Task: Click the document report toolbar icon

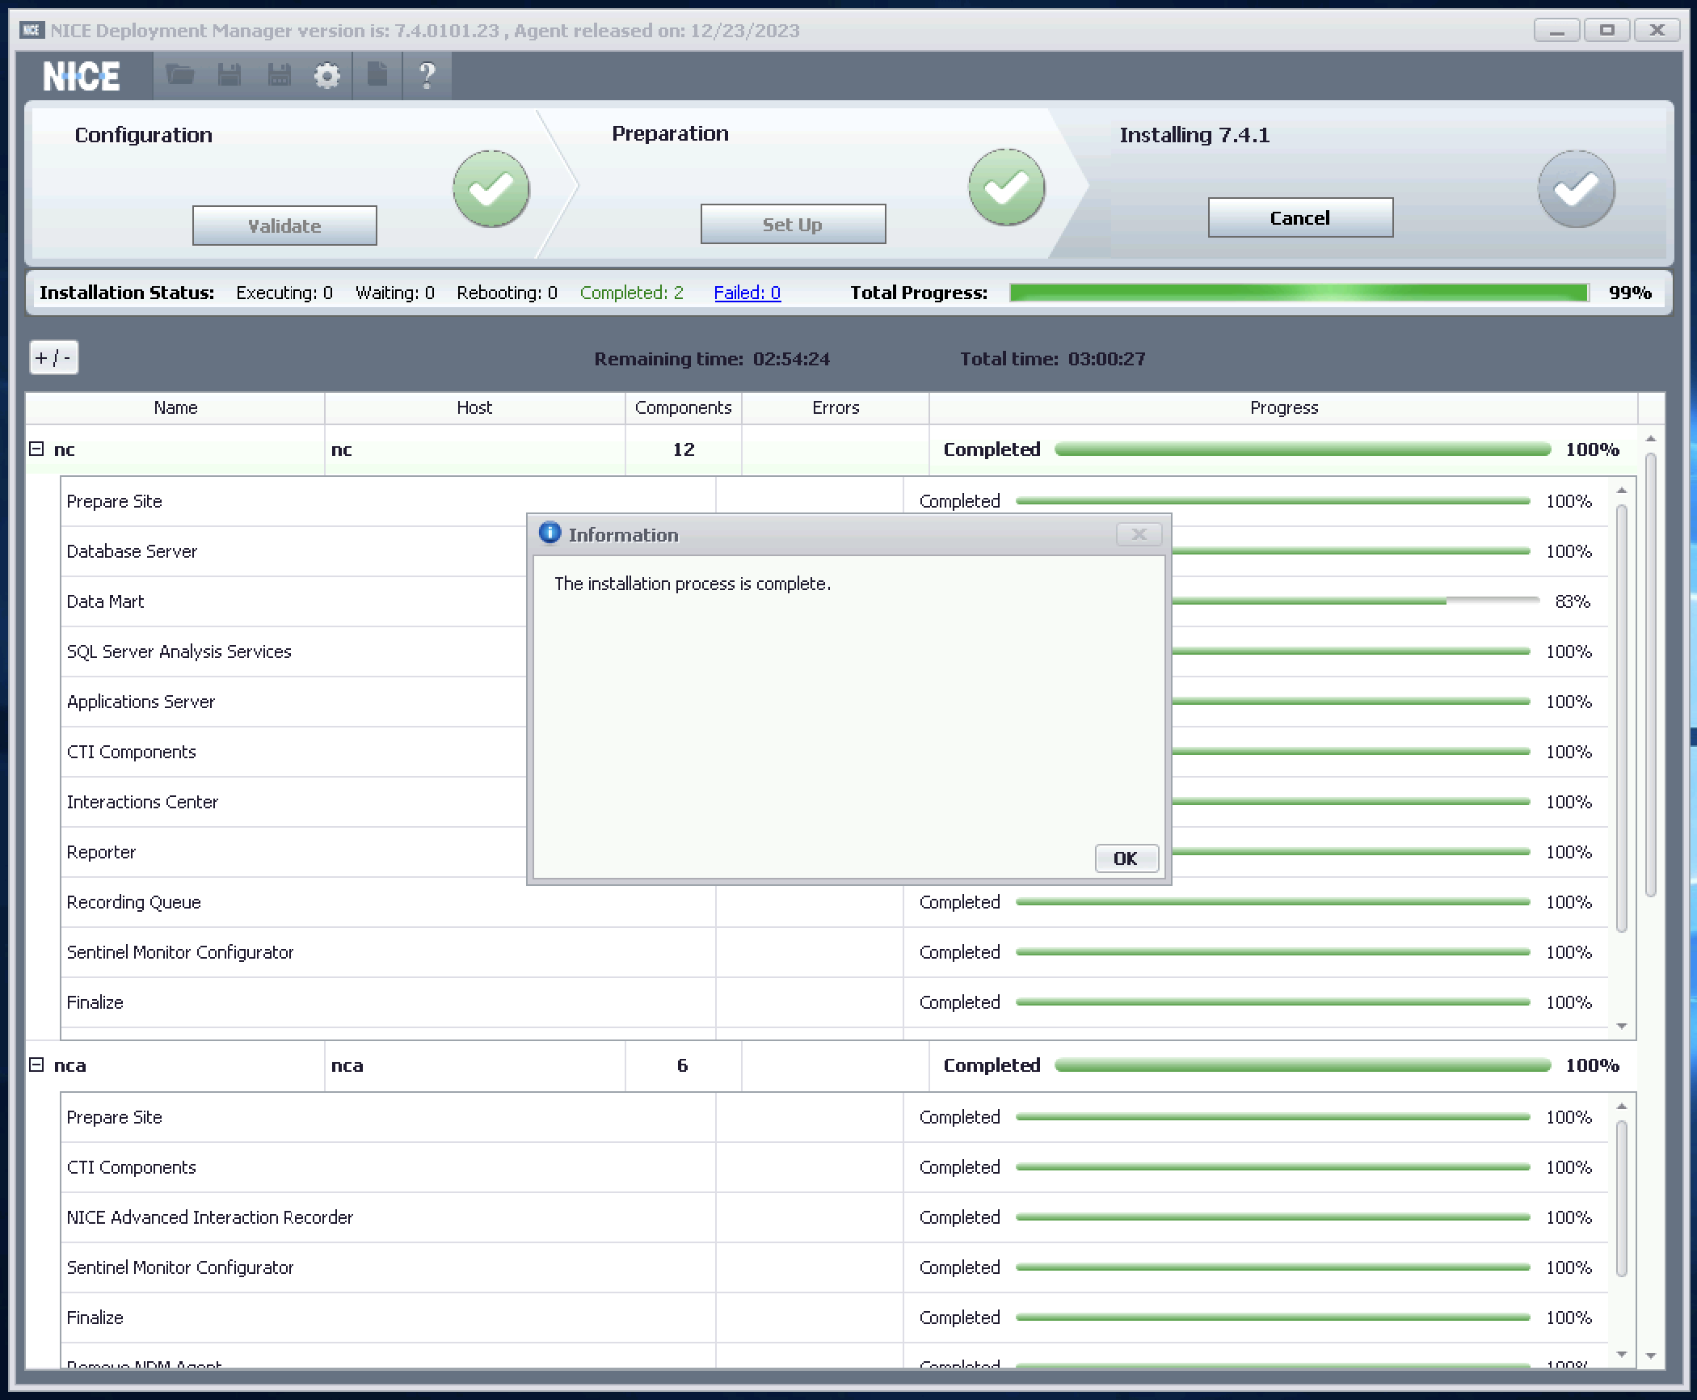Action: pos(377,76)
